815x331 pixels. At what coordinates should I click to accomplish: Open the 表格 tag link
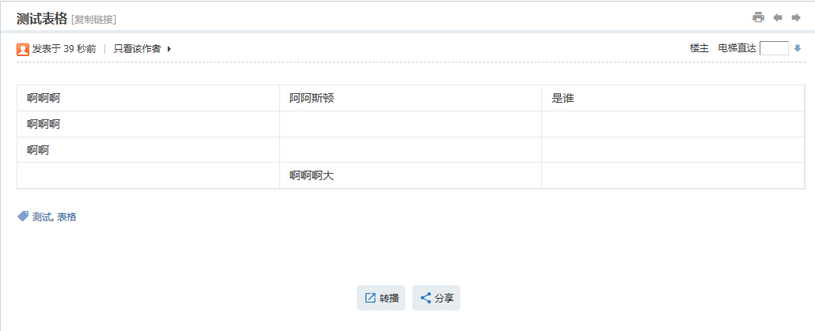pos(66,216)
